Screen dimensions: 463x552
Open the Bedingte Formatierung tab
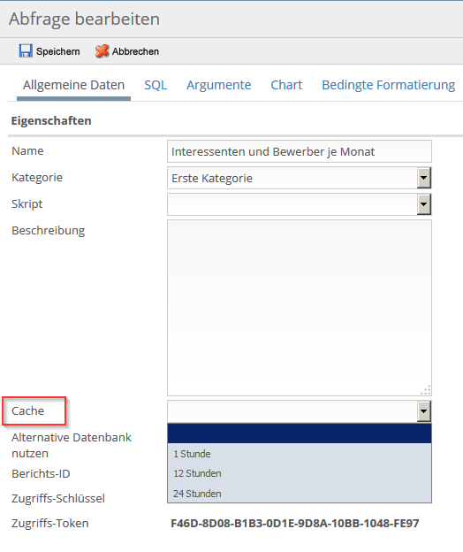(389, 85)
